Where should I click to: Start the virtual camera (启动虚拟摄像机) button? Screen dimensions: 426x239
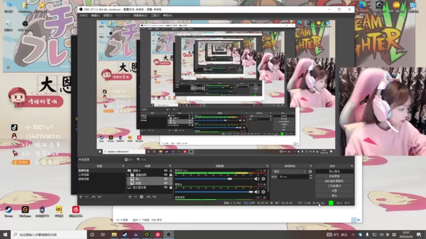[334, 181]
